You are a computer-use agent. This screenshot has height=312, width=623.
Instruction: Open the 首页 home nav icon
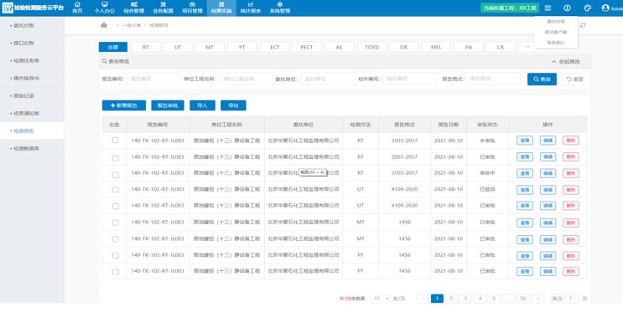click(77, 8)
